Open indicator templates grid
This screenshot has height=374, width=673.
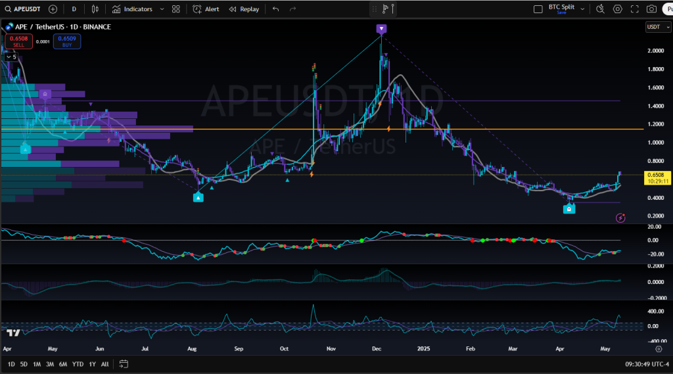tap(176, 9)
